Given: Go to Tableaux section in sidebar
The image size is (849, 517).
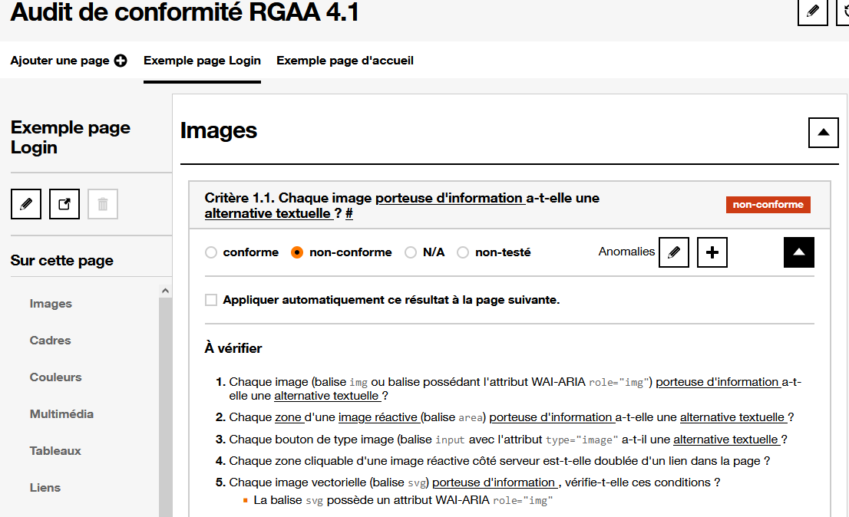Looking at the screenshot, I should tap(55, 451).
